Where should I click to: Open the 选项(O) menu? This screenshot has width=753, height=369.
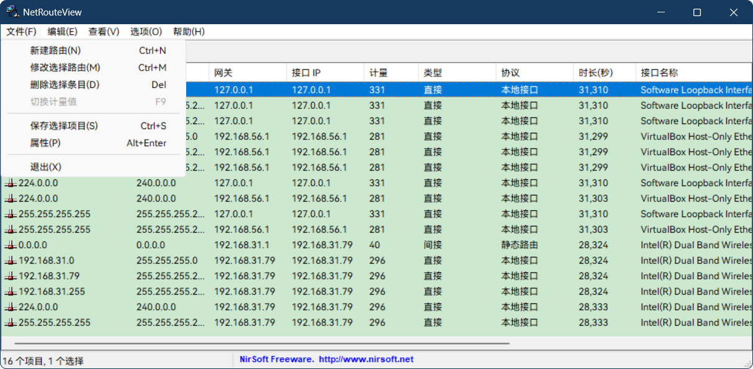point(145,32)
